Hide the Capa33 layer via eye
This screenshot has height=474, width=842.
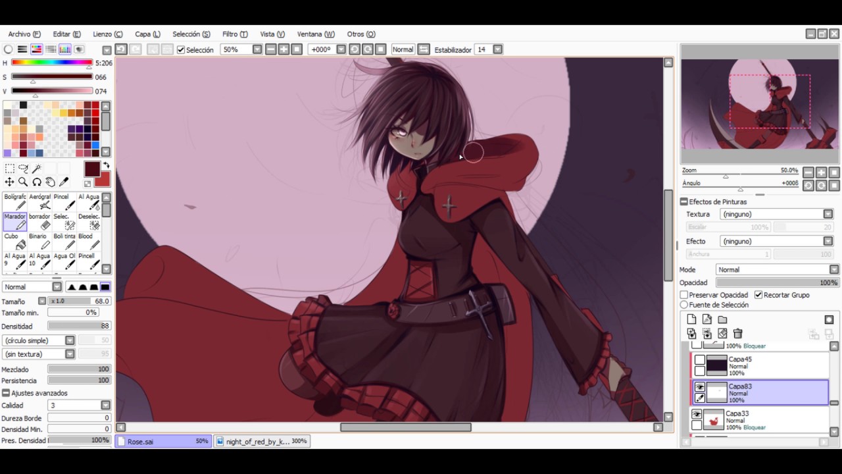click(x=697, y=414)
